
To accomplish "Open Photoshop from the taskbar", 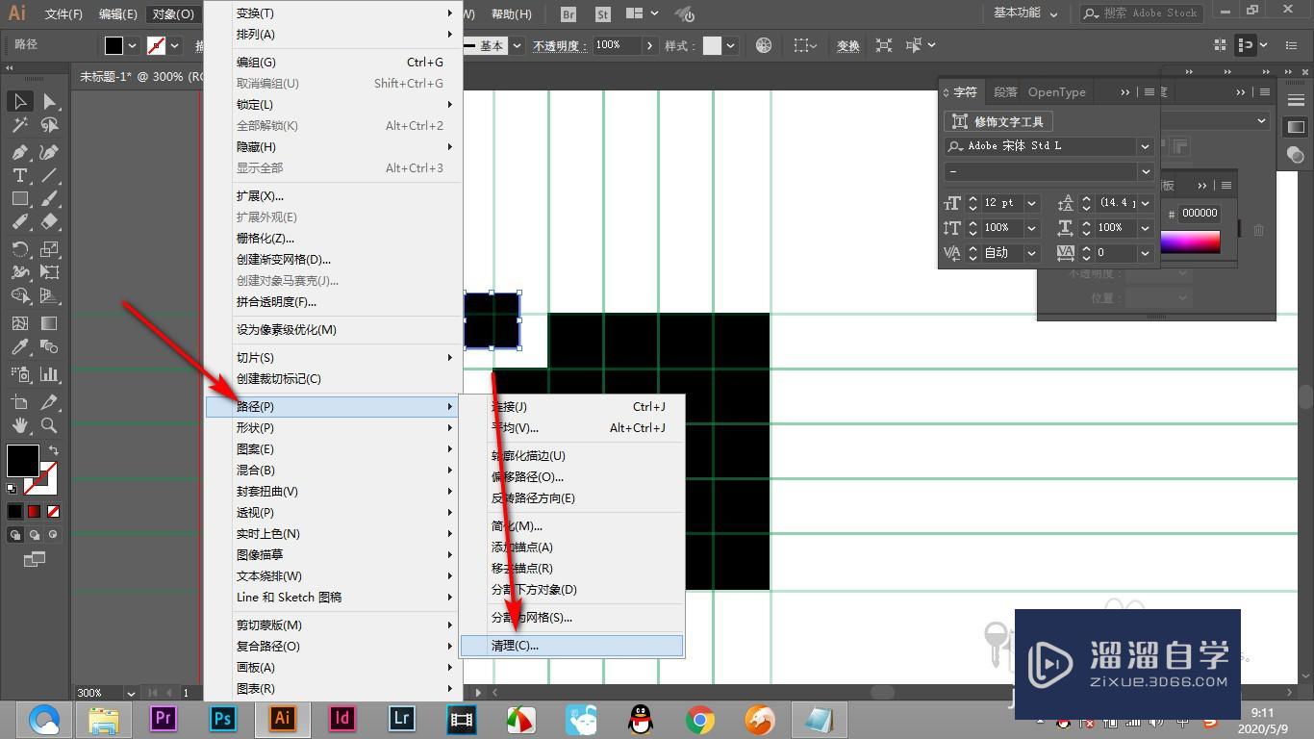I will tap(222, 719).
